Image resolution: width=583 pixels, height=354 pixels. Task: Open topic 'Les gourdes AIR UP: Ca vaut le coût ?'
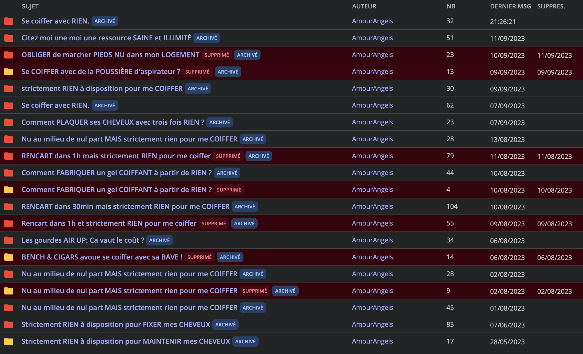pyautogui.click(x=83, y=240)
